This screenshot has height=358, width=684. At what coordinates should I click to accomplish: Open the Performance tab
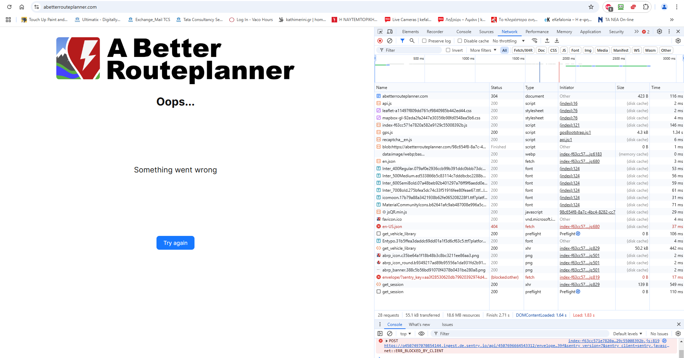(x=537, y=31)
